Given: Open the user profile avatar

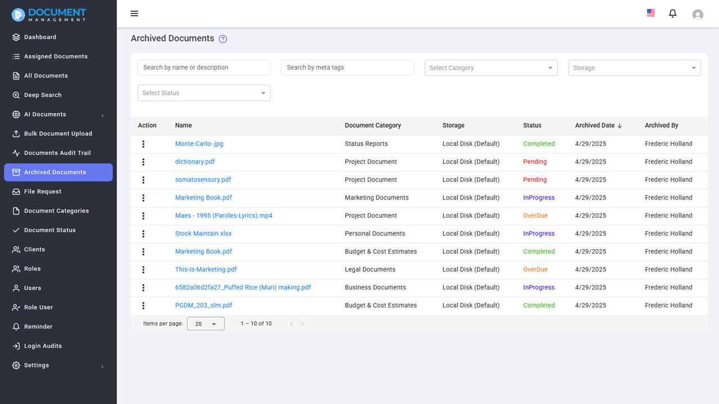Looking at the screenshot, I should 698,15.
